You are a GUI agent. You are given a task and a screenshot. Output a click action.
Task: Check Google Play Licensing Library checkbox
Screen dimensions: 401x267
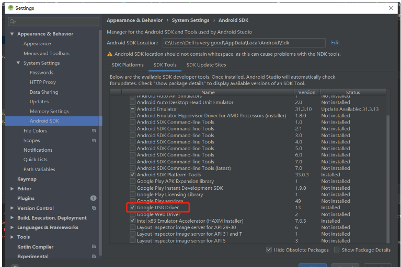coord(132,195)
